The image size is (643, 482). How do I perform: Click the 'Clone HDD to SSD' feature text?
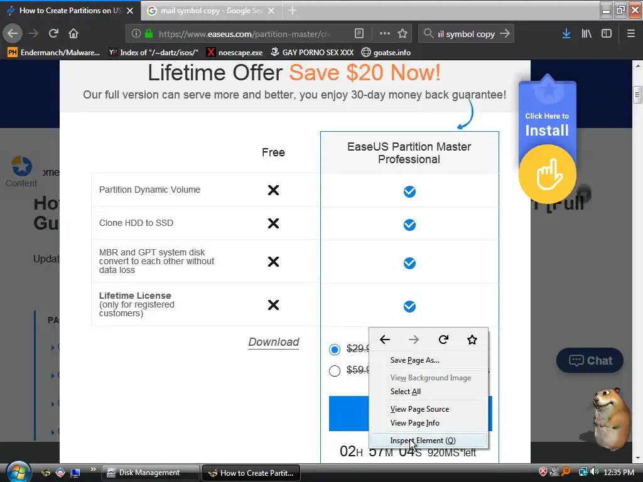136,223
